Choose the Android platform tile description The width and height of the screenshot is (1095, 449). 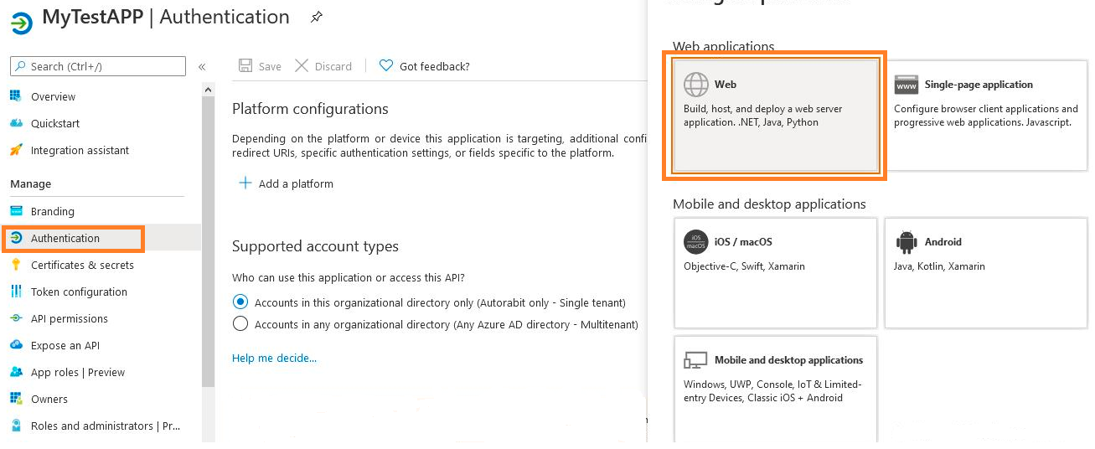coord(939,266)
